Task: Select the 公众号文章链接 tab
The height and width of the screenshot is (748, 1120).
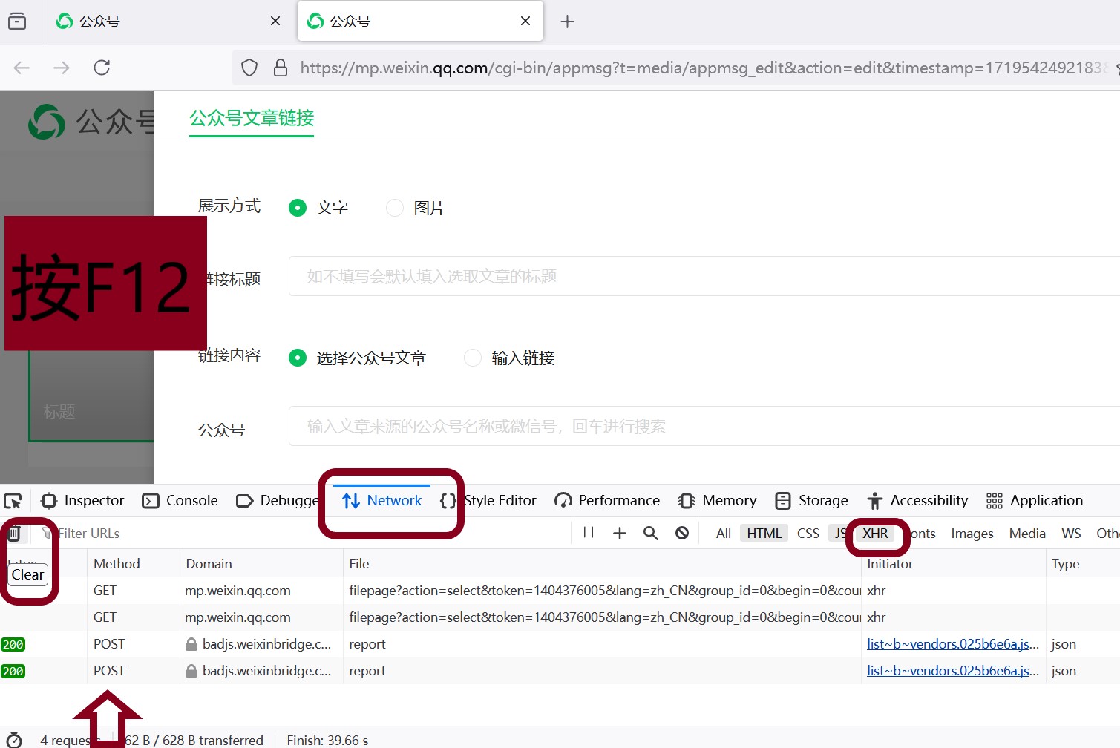Action: (x=252, y=118)
